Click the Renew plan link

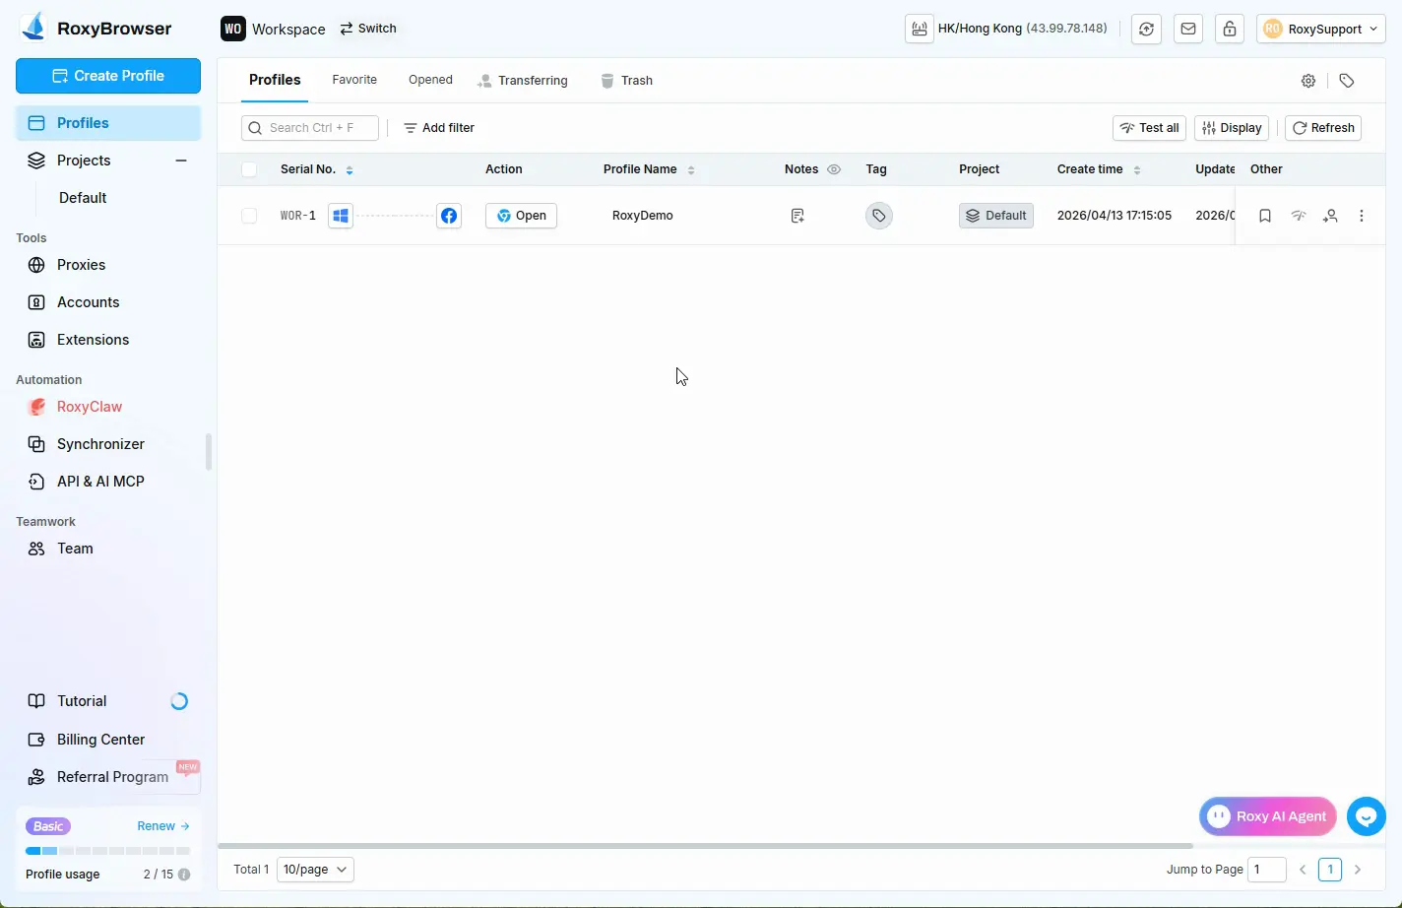163,826
